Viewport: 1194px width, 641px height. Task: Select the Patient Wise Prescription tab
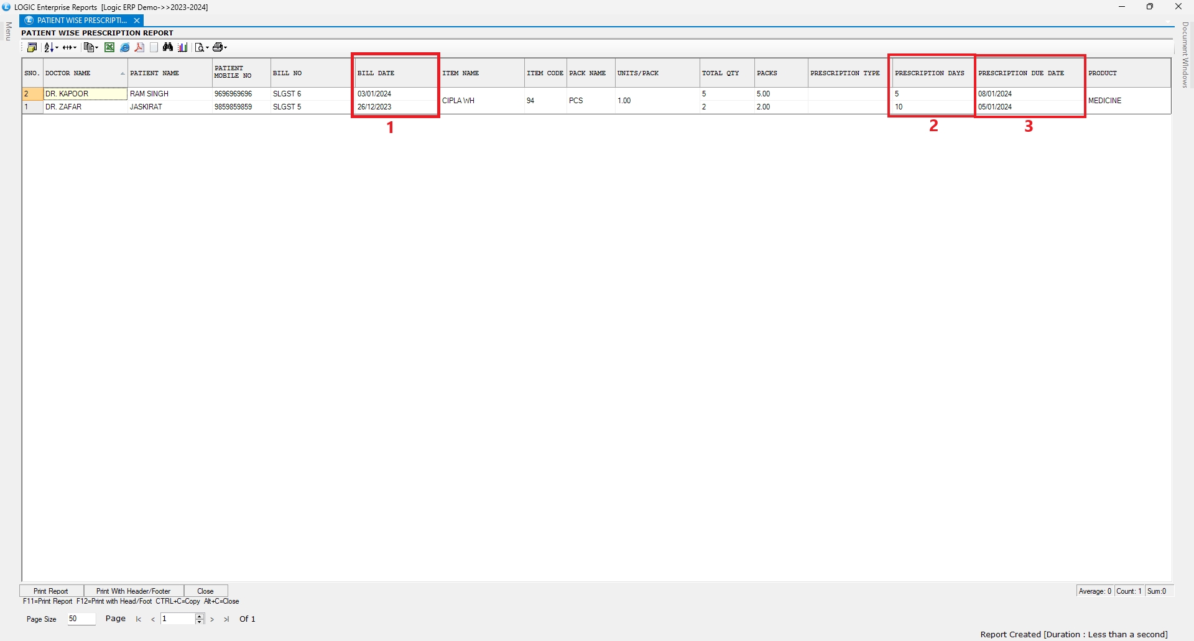point(81,21)
